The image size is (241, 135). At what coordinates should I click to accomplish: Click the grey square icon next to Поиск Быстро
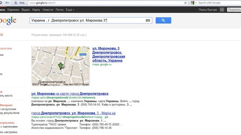coord(222,10)
